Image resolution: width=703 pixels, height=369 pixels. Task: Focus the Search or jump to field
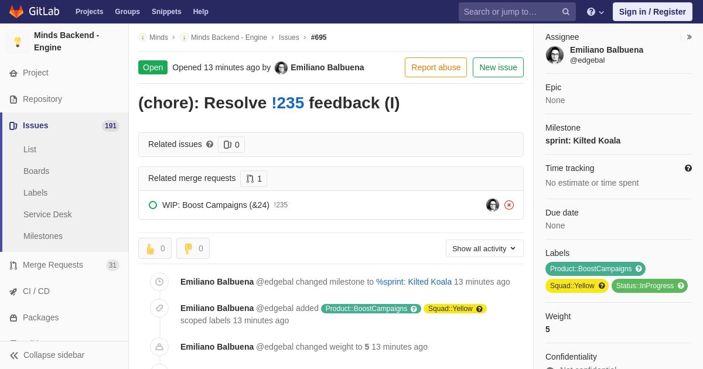[x=510, y=12]
